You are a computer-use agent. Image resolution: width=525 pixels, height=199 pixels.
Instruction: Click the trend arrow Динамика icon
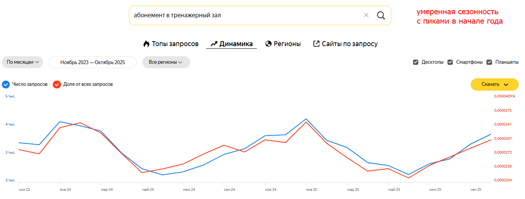(x=214, y=44)
